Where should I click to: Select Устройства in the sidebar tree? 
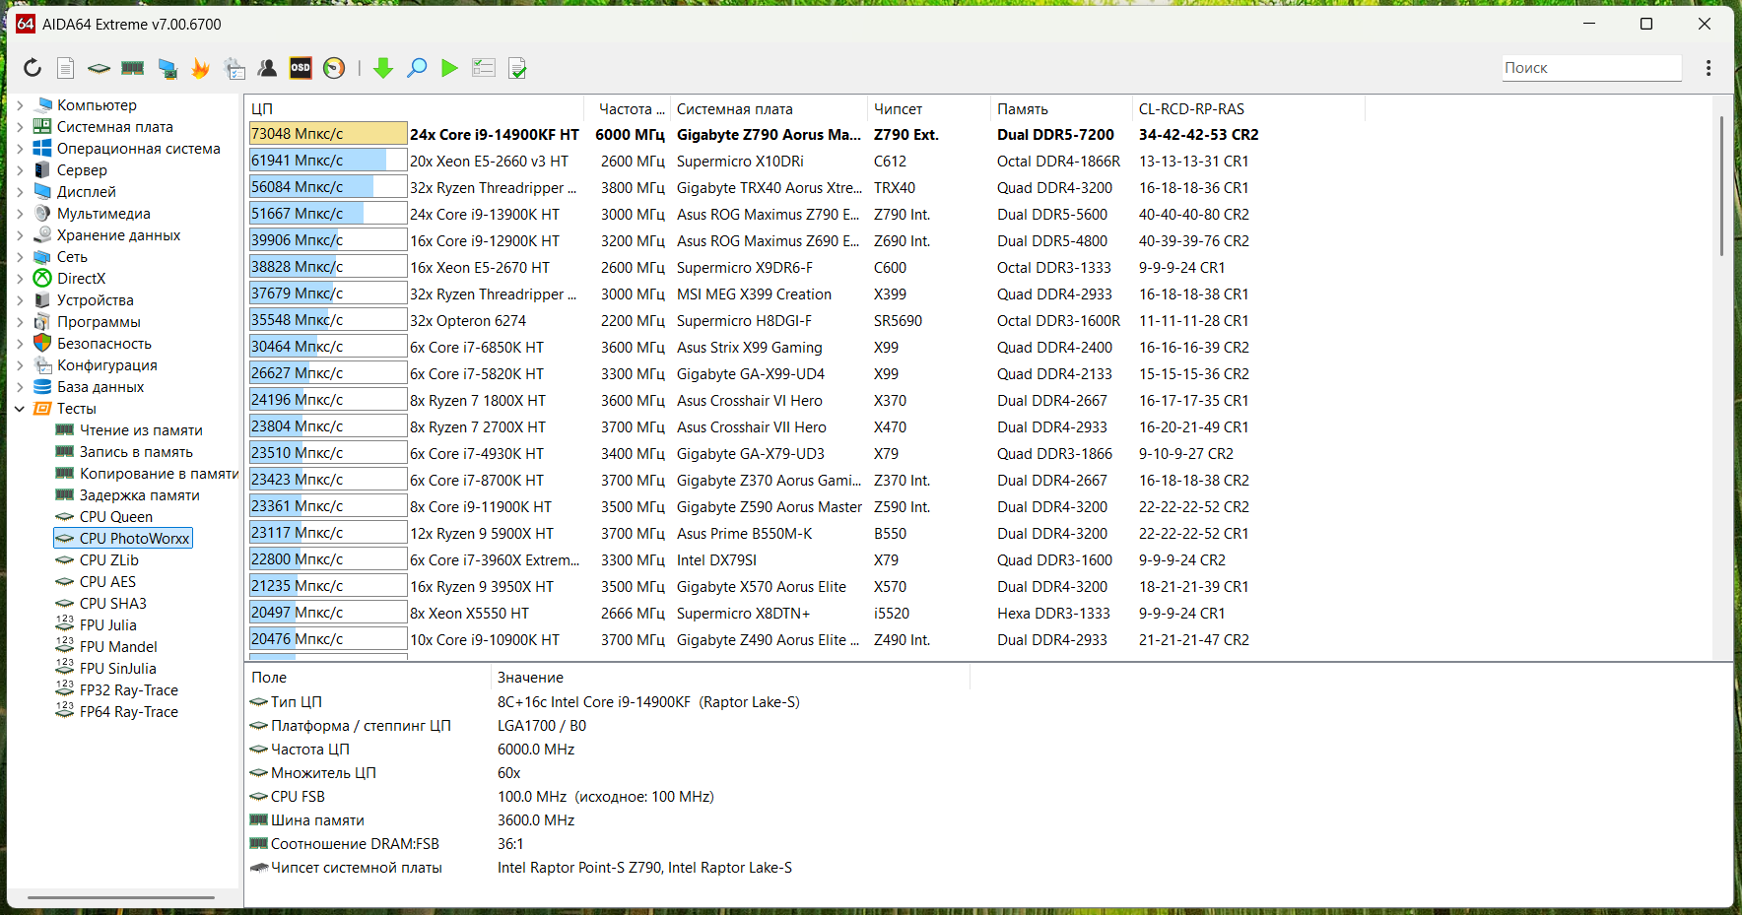pos(95,300)
